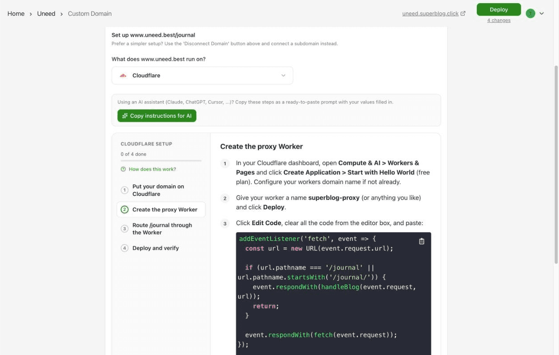Screen dimensions: 559x355
Task: Select Create the proxy Worker step
Action: tap(161, 209)
